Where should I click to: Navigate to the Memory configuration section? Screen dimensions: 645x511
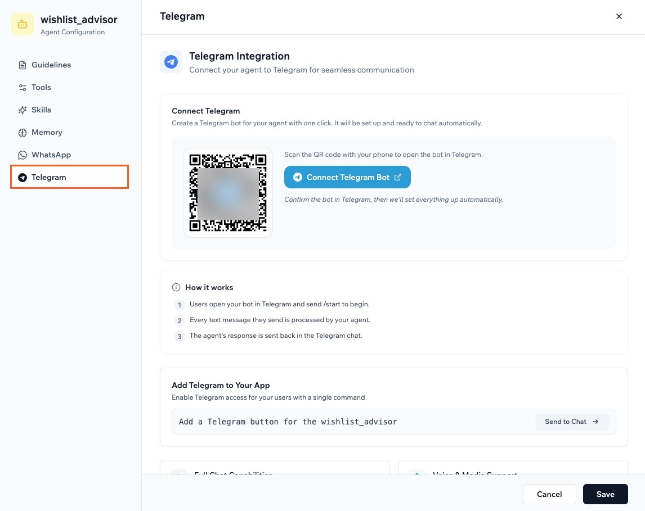47,132
